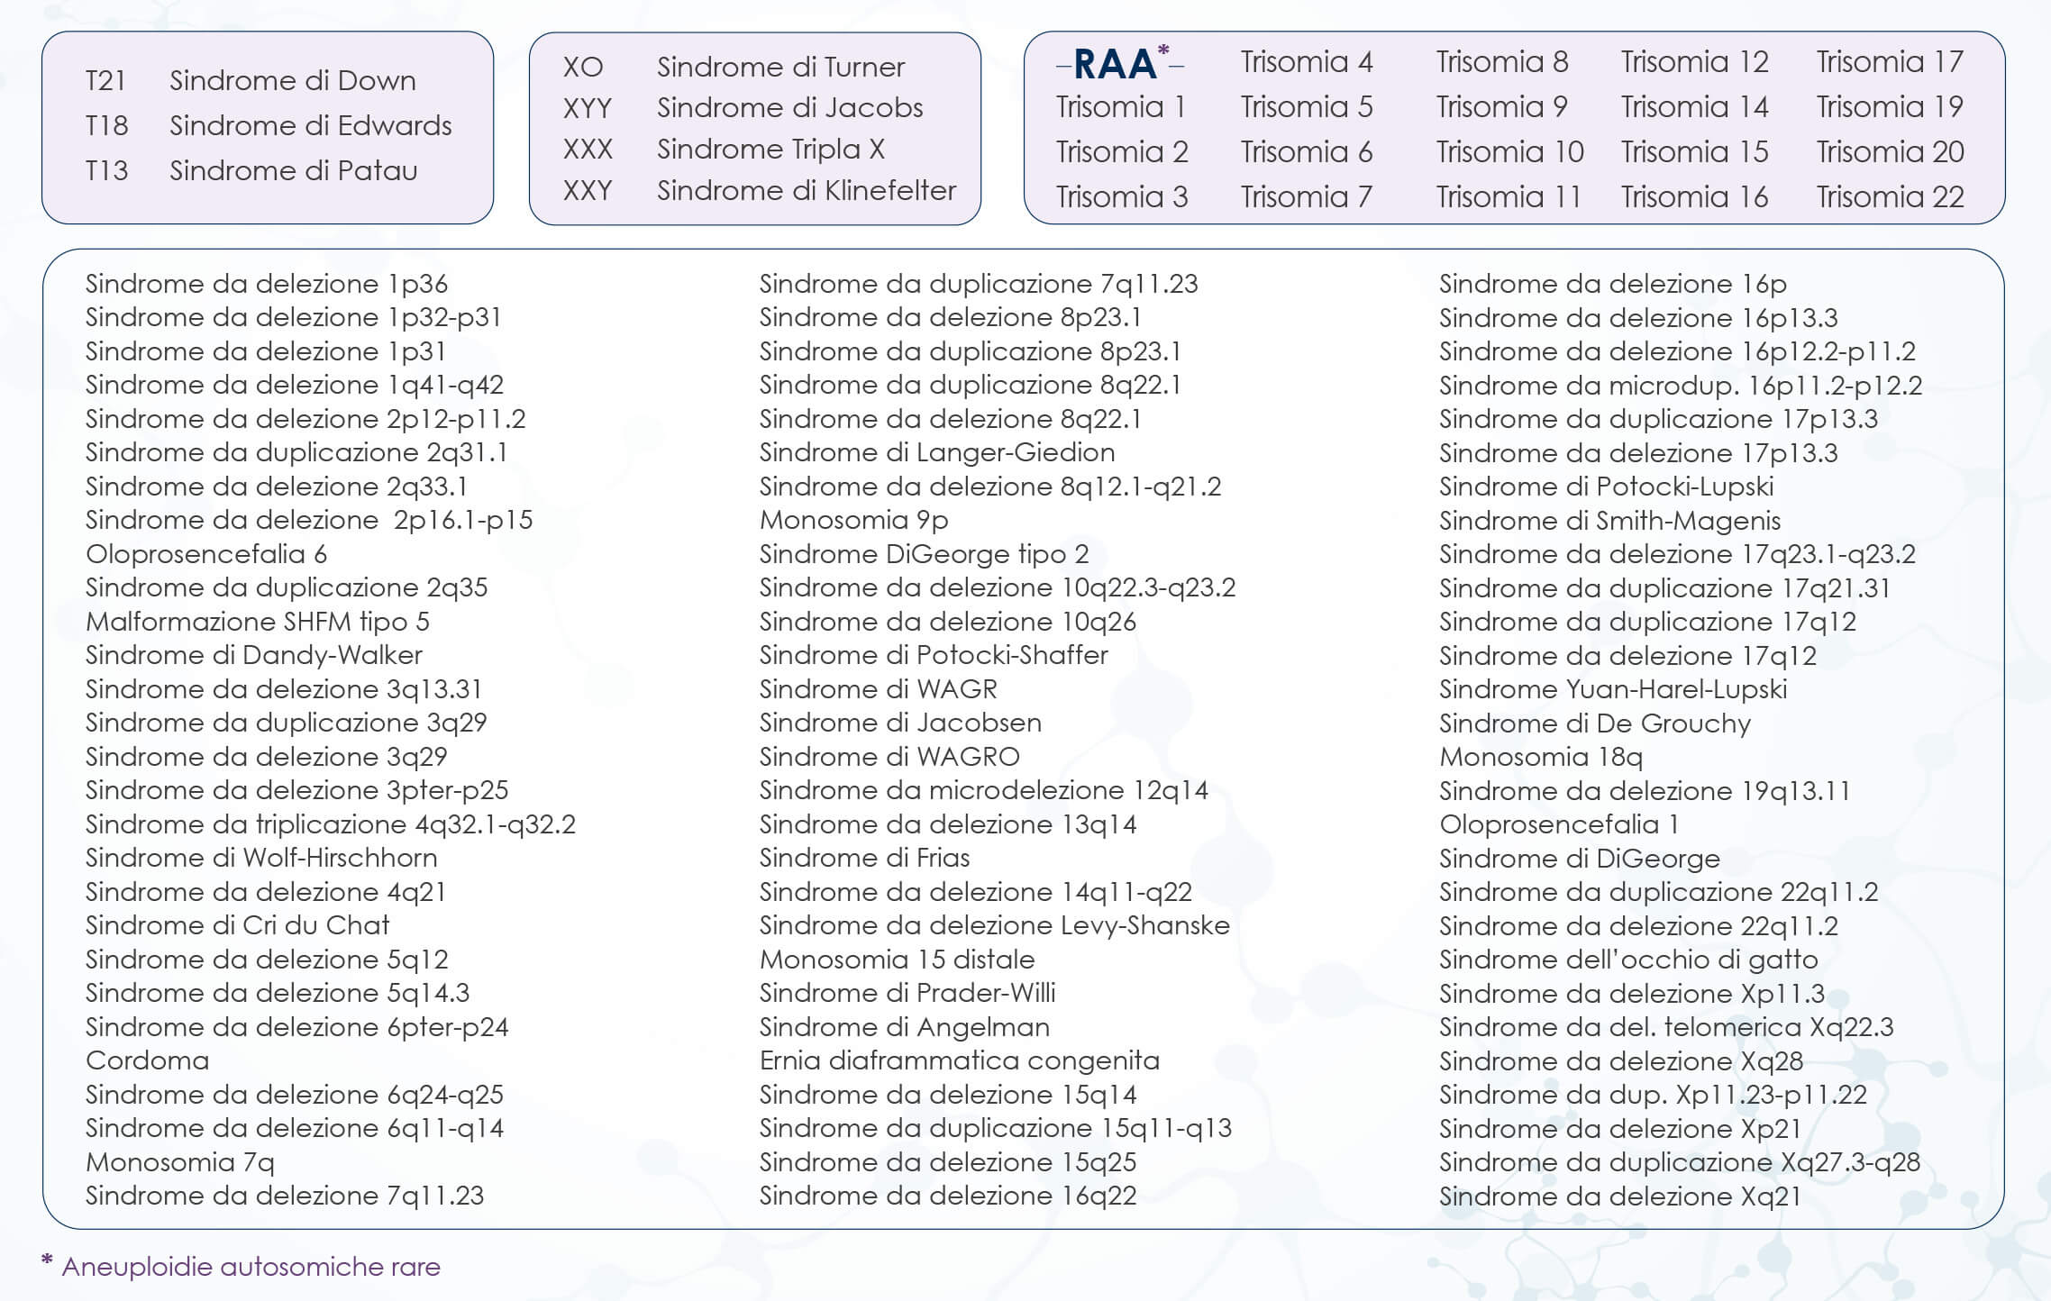Select Sindrome di Down entry
The image size is (2051, 1301).
tap(292, 81)
